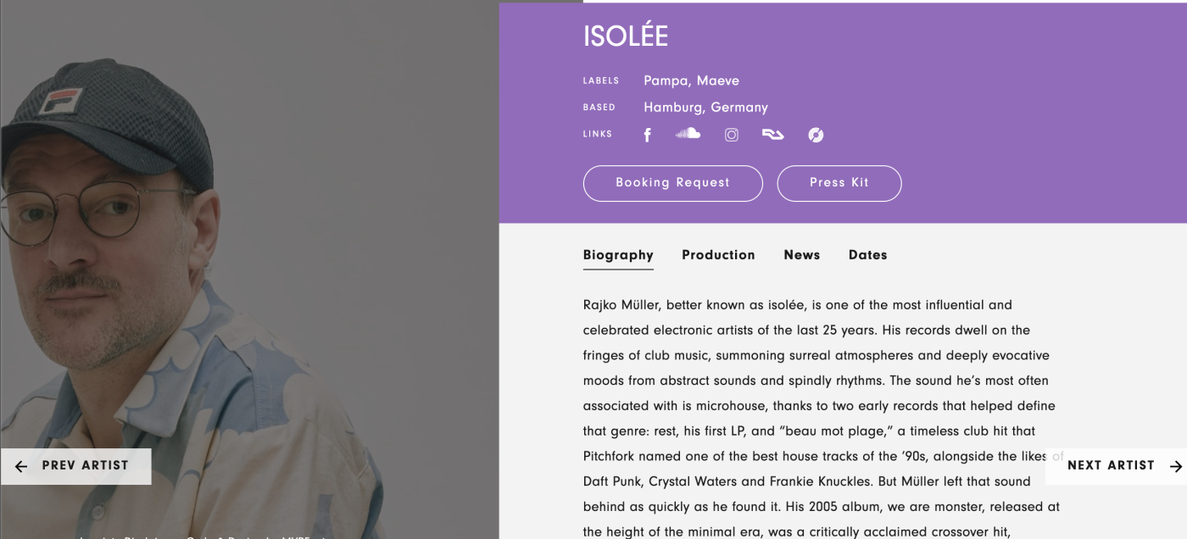Select the News tab
This screenshot has height=539, width=1187.
tap(801, 255)
